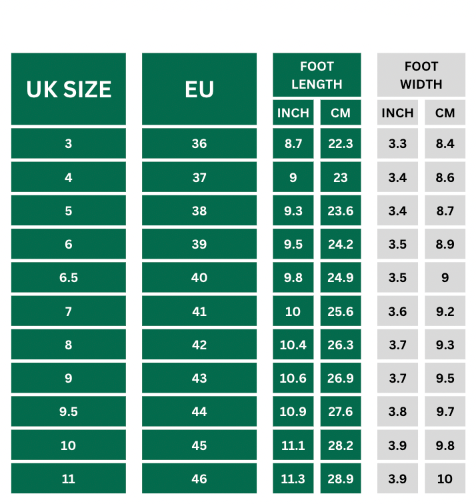
Task: Select the 3.6 inch foot width cell
Action: [x=397, y=311]
